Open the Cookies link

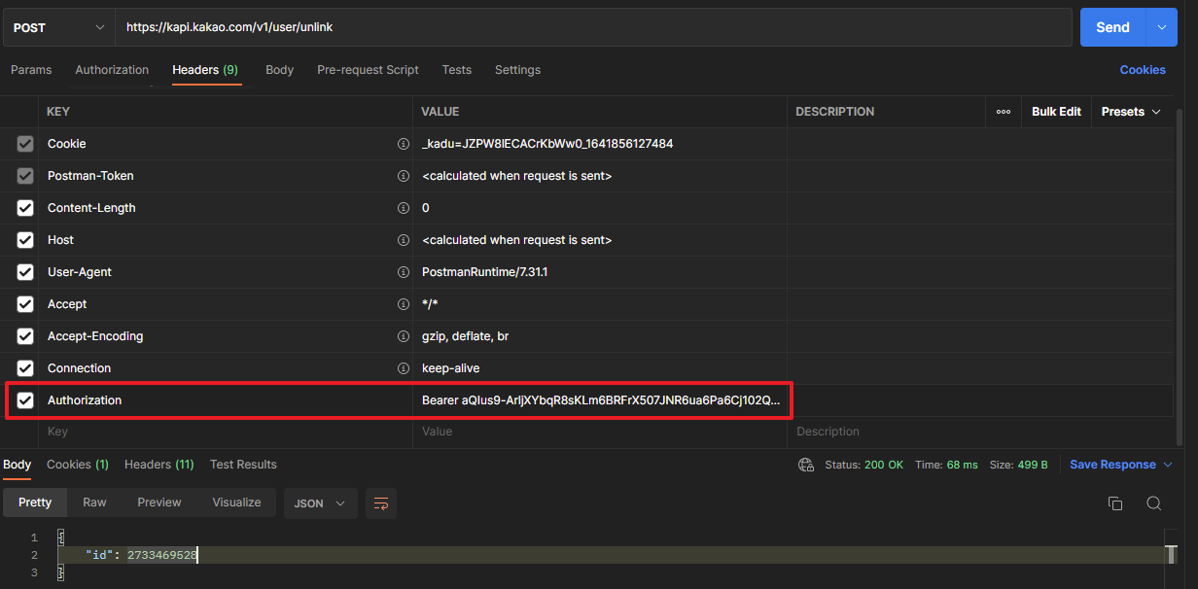tap(1143, 70)
